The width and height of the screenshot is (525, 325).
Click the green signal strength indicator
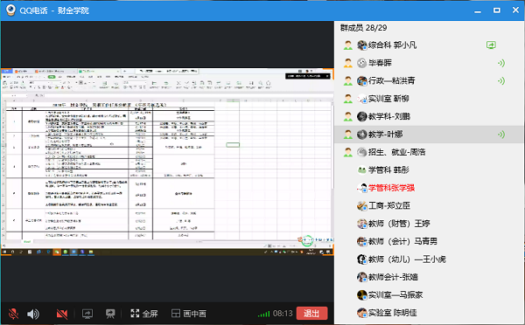(264, 314)
